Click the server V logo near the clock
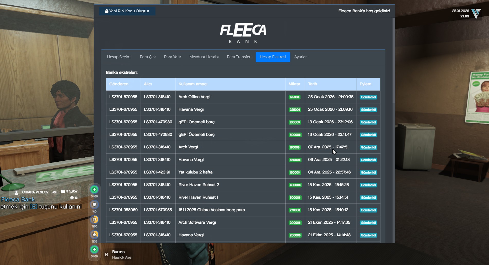489x265 pixels. (x=476, y=13)
